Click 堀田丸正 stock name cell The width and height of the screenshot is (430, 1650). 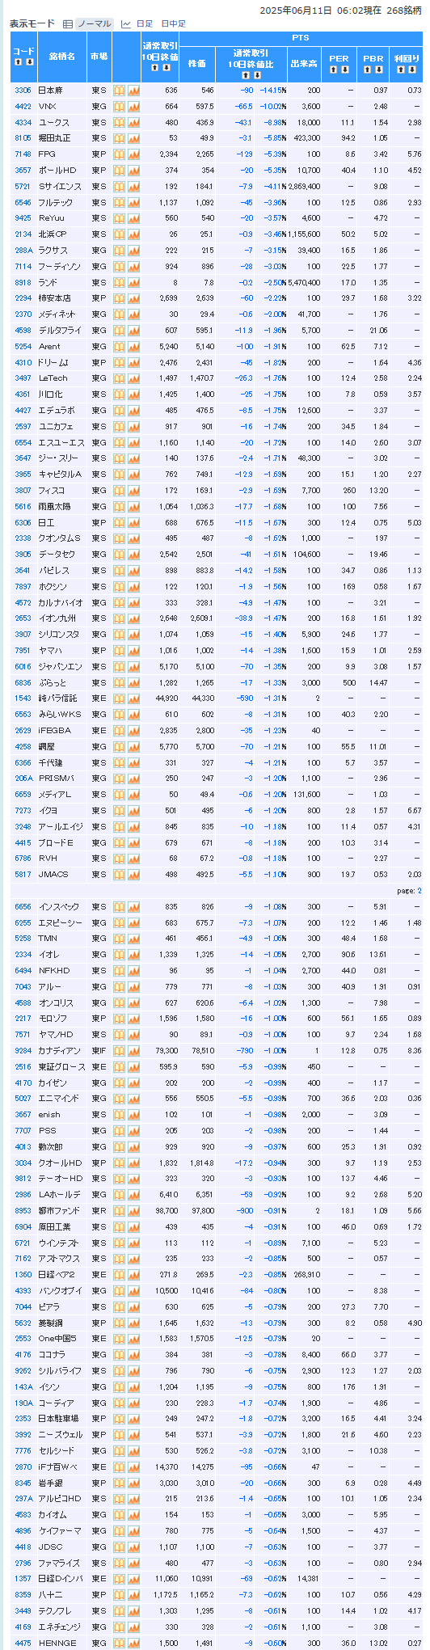(x=61, y=138)
